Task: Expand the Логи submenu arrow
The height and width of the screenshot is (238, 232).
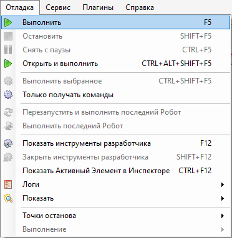Action: (x=223, y=184)
